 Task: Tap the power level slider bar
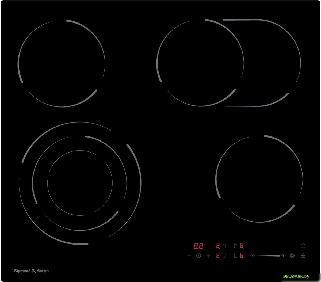(267, 256)
